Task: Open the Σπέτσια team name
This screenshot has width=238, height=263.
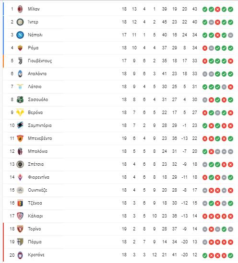Action: click(36, 164)
